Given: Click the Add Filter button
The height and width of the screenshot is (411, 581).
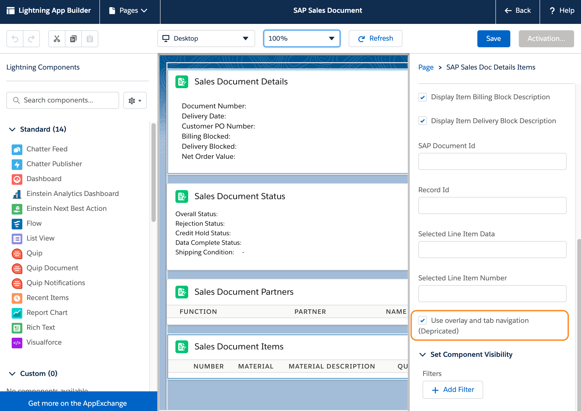Looking at the screenshot, I should coord(453,390).
